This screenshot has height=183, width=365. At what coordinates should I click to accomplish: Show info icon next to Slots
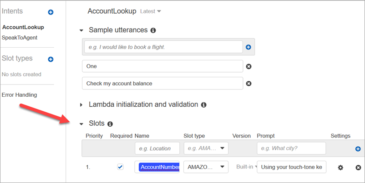[110, 124]
